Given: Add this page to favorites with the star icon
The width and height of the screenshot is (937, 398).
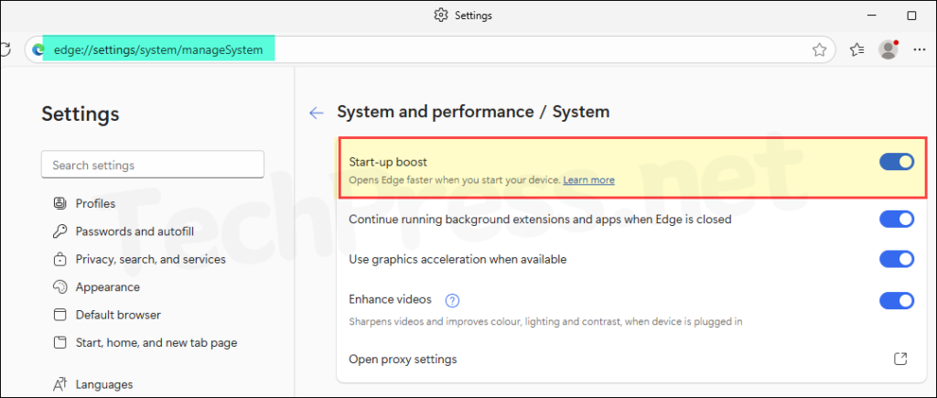Looking at the screenshot, I should [819, 50].
